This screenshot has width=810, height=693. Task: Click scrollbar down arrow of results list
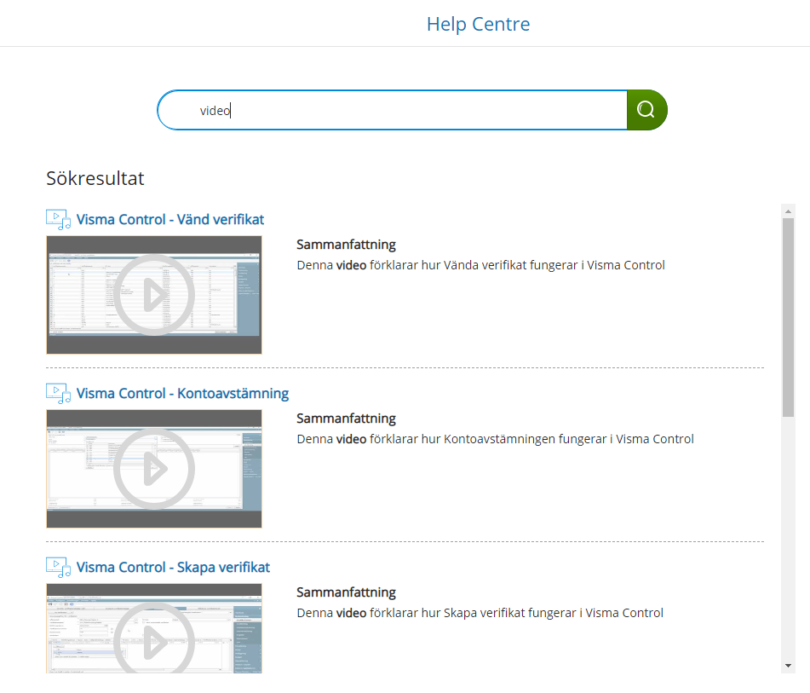pyautogui.click(x=788, y=666)
